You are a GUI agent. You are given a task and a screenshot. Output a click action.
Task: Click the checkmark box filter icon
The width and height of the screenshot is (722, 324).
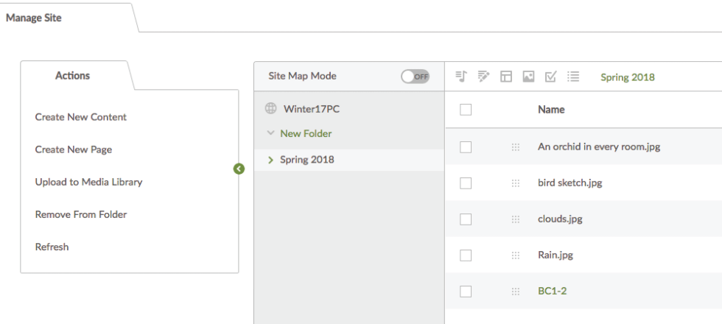click(550, 77)
